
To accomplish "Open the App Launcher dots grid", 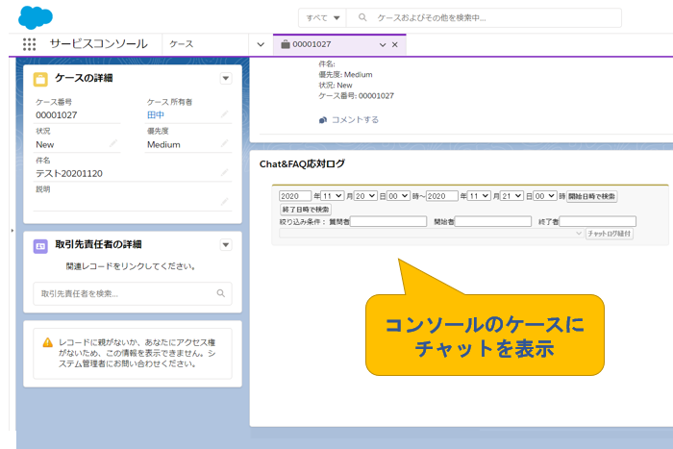I will click(x=29, y=44).
